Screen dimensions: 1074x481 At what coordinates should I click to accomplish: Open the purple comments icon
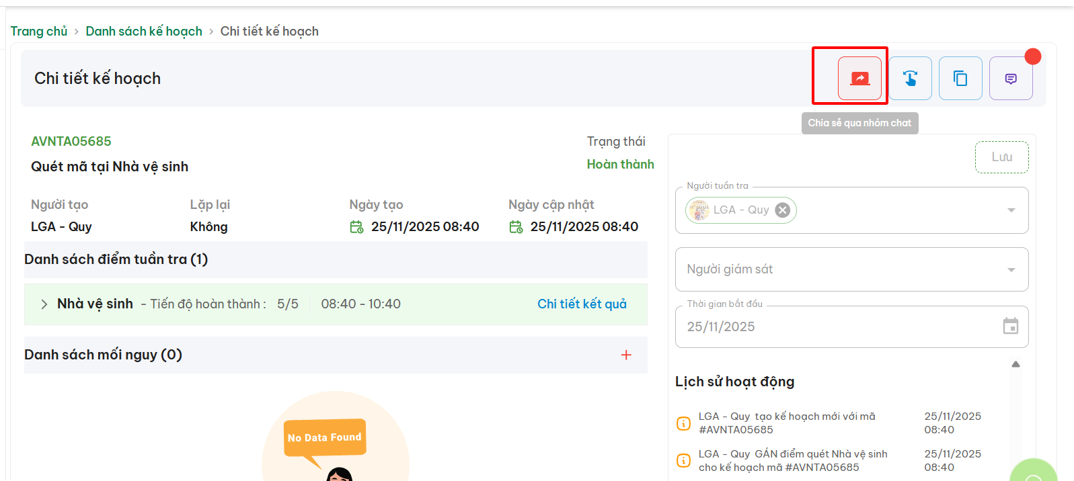pos(1010,79)
